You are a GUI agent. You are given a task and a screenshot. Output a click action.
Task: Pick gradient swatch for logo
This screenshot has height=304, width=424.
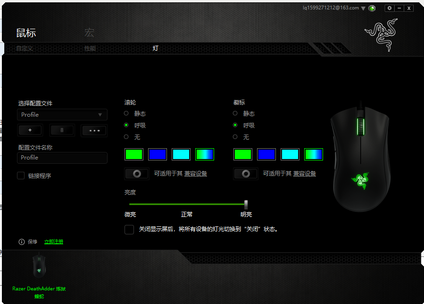(314, 154)
